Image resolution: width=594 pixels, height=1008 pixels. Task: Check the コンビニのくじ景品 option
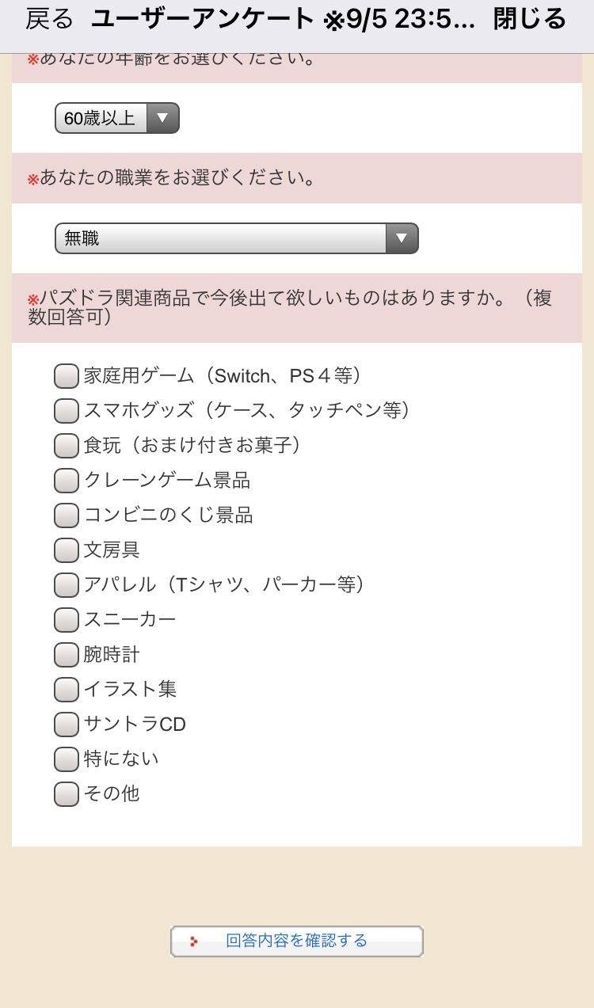[67, 515]
